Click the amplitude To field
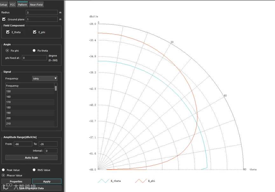The width and height of the screenshot is (275, 192). [x=48, y=144]
